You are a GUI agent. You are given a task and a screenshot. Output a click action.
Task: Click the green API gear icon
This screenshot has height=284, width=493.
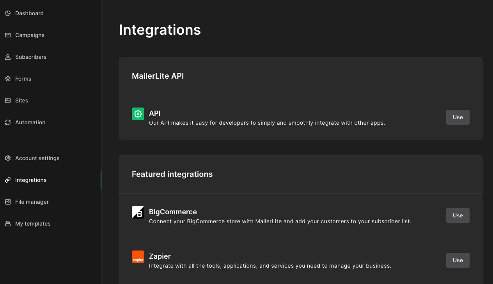pyautogui.click(x=138, y=114)
